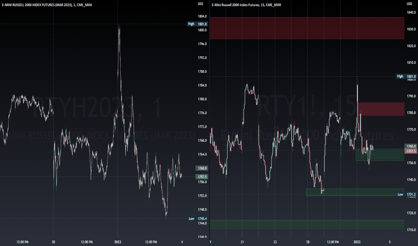Screen dimensions: 418x246
Task: Select the small red zone near 1780
Action: pyautogui.click(x=381, y=109)
